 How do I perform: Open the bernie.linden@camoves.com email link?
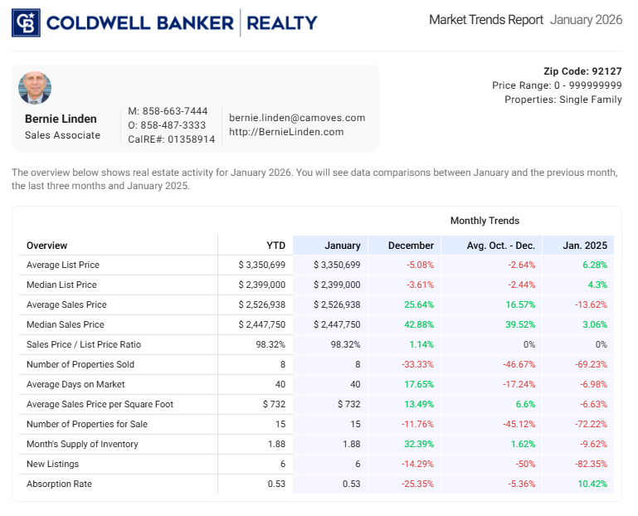tap(297, 118)
